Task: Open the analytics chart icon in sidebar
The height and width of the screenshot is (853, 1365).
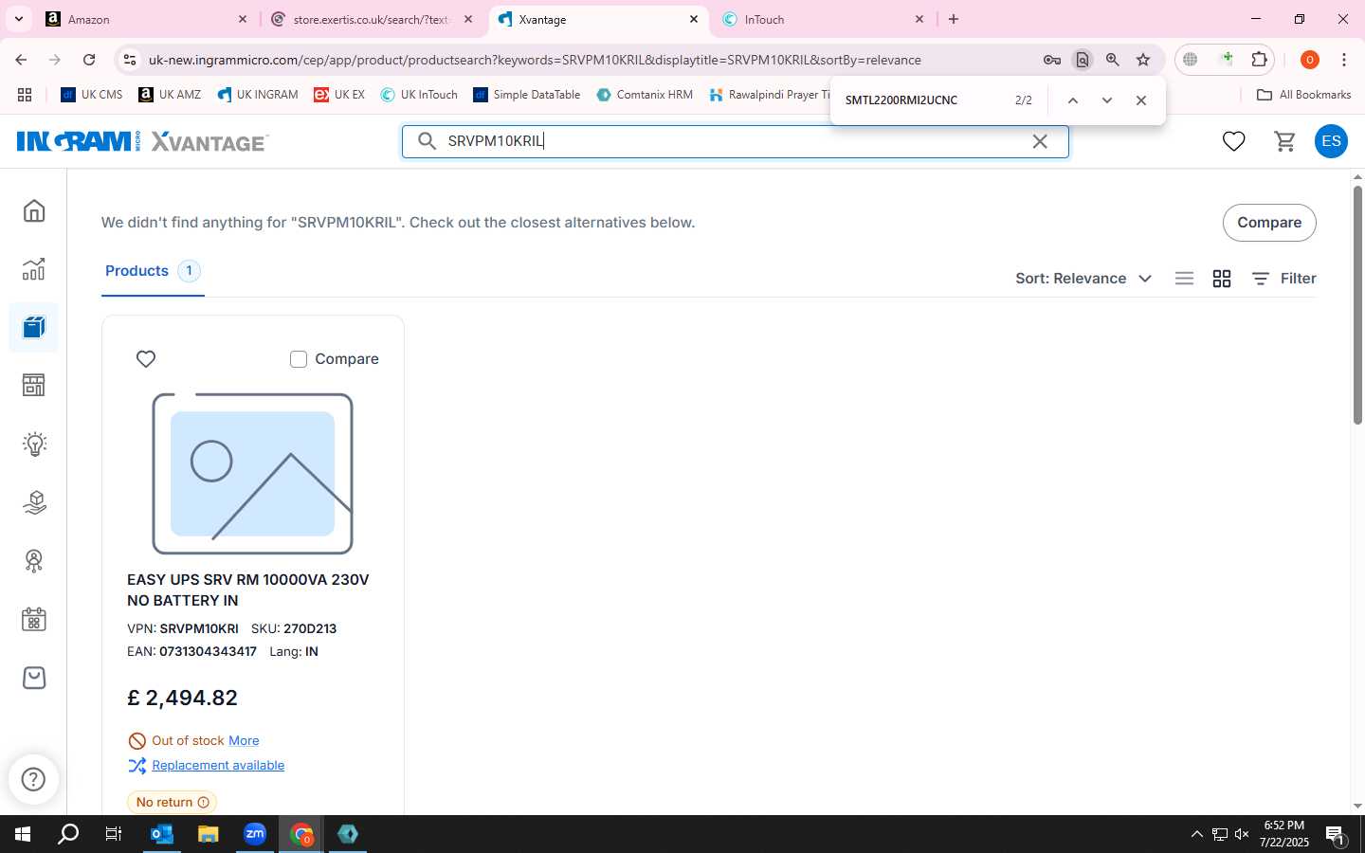Action: pyautogui.click(x=34, y=269)
